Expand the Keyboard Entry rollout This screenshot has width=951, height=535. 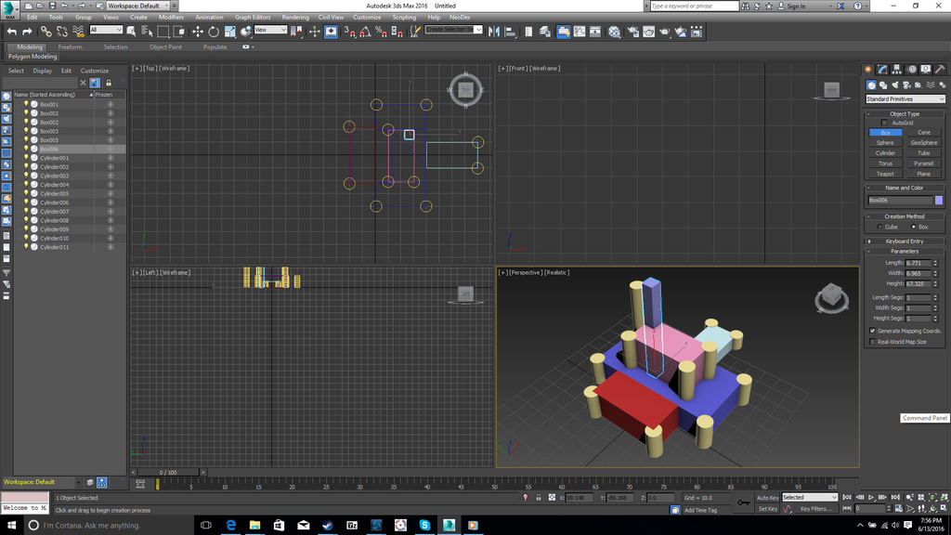click(905, 241)
